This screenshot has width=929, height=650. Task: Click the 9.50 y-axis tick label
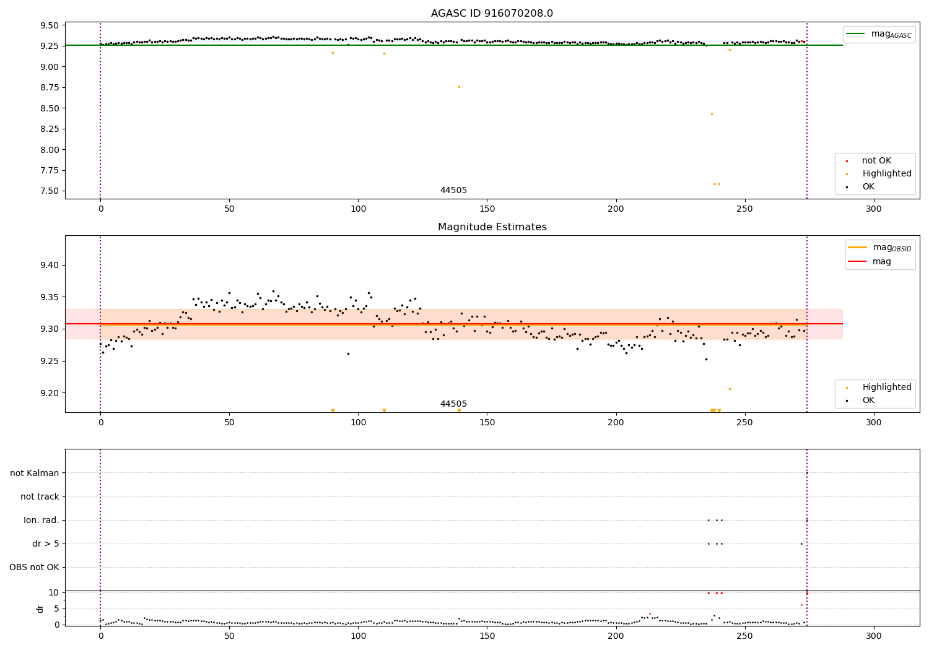coord(50,26)
